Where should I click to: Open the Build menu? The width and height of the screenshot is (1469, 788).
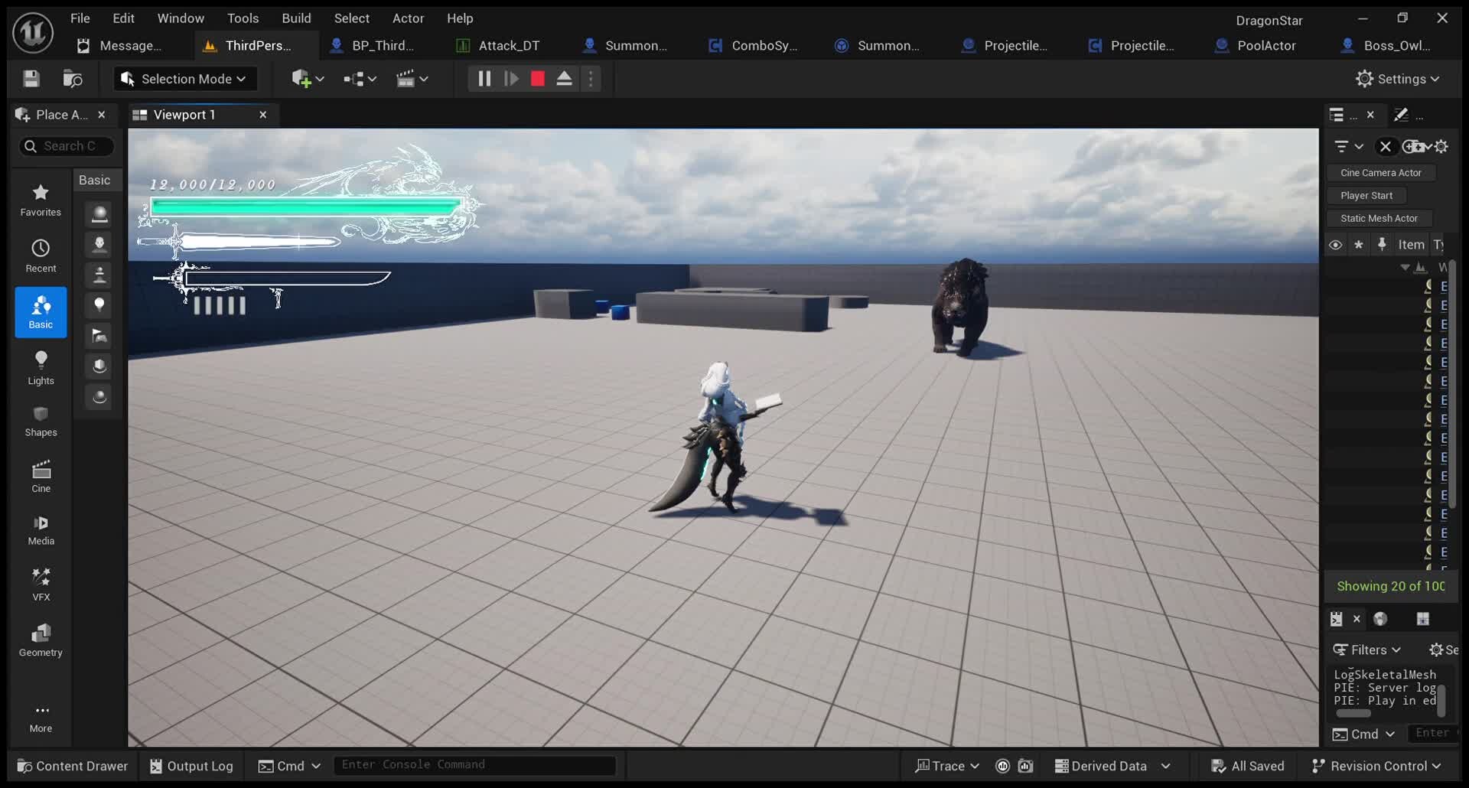[297, 18]
